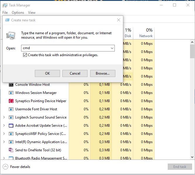Viewport: 195px width, 175px height.
Task: Click the Console Window Host icon
Action: [x=11, y=85]
